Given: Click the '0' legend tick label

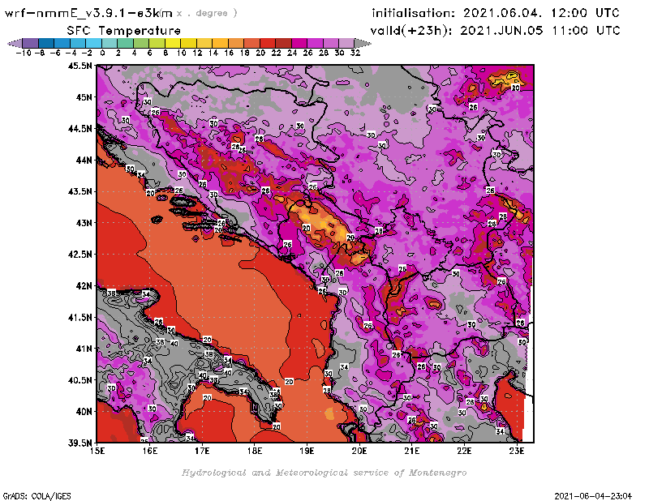Looking at the screenshot, I should pyautogui.click(x=102, y=53).
